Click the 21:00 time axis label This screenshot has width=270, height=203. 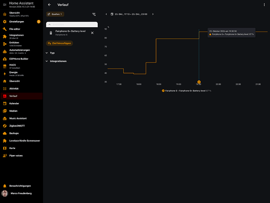pos(258,84)
